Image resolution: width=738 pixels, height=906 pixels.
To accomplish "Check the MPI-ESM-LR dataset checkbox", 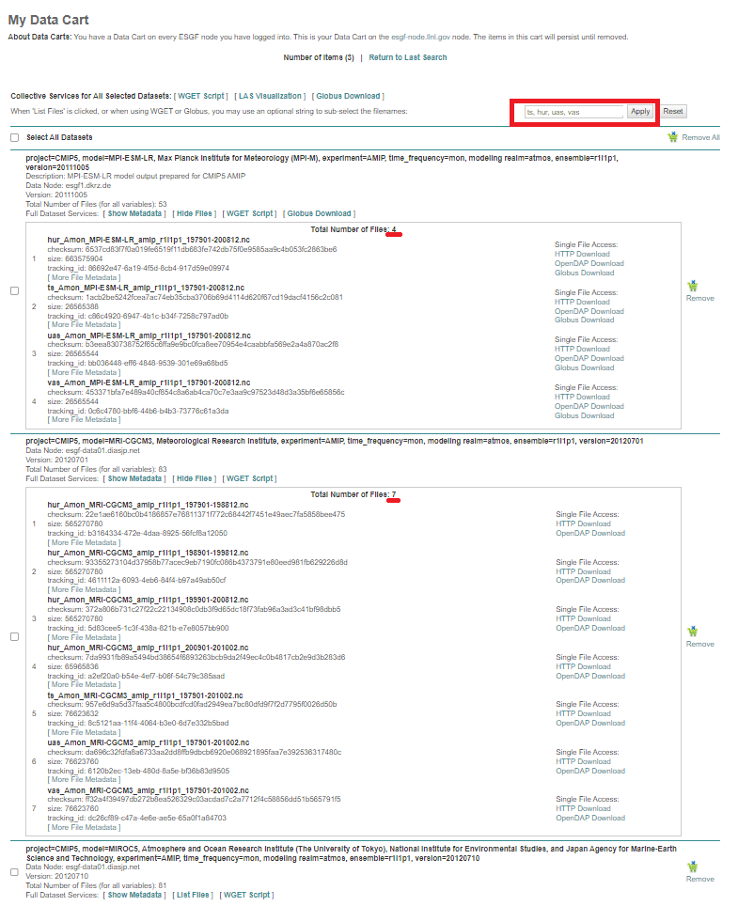I will pos(14,290).
